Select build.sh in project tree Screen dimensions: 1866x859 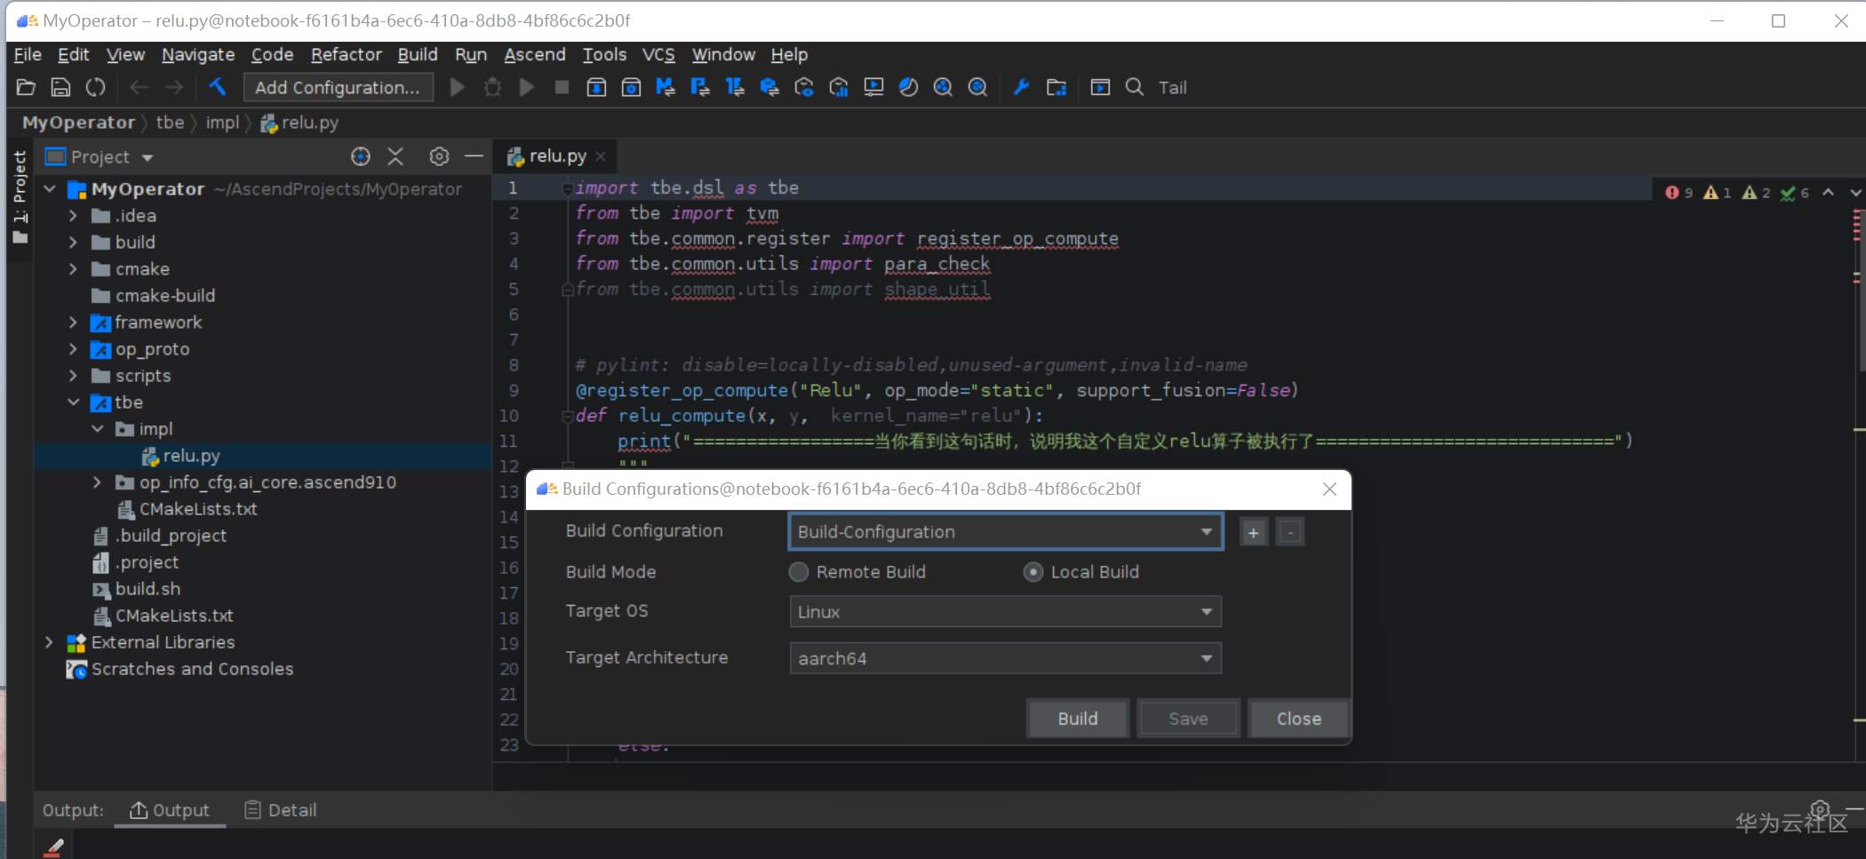(148, 589)
